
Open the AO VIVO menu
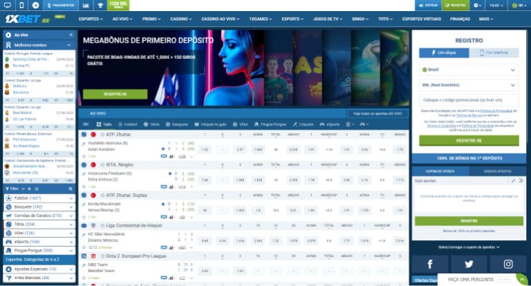coord(122,19)
